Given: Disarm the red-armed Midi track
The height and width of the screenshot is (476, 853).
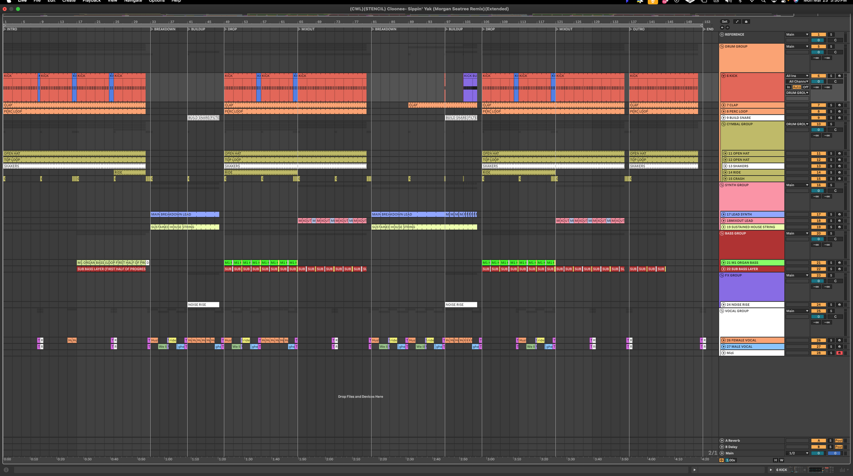Looking at the screenshot, I should point(839,353).
